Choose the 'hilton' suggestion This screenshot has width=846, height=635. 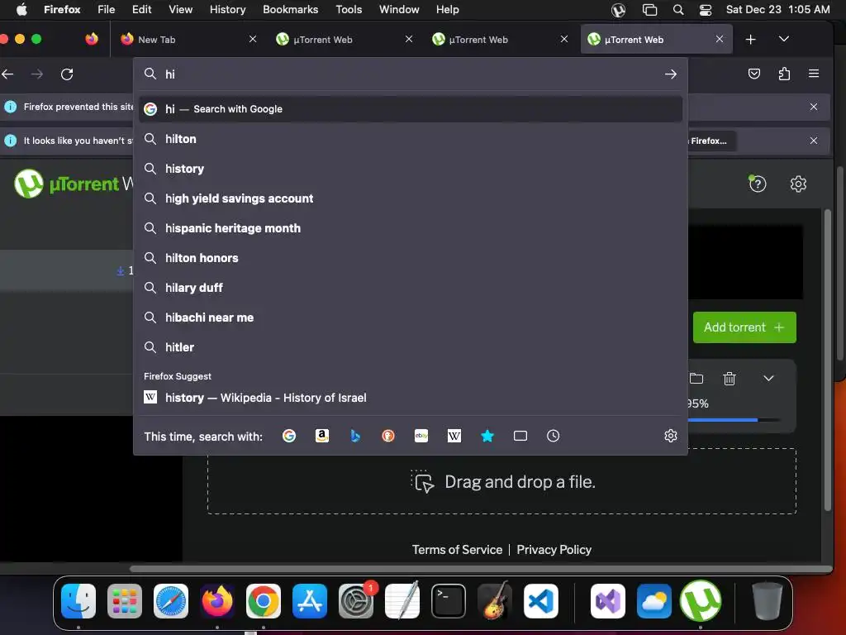411,139
